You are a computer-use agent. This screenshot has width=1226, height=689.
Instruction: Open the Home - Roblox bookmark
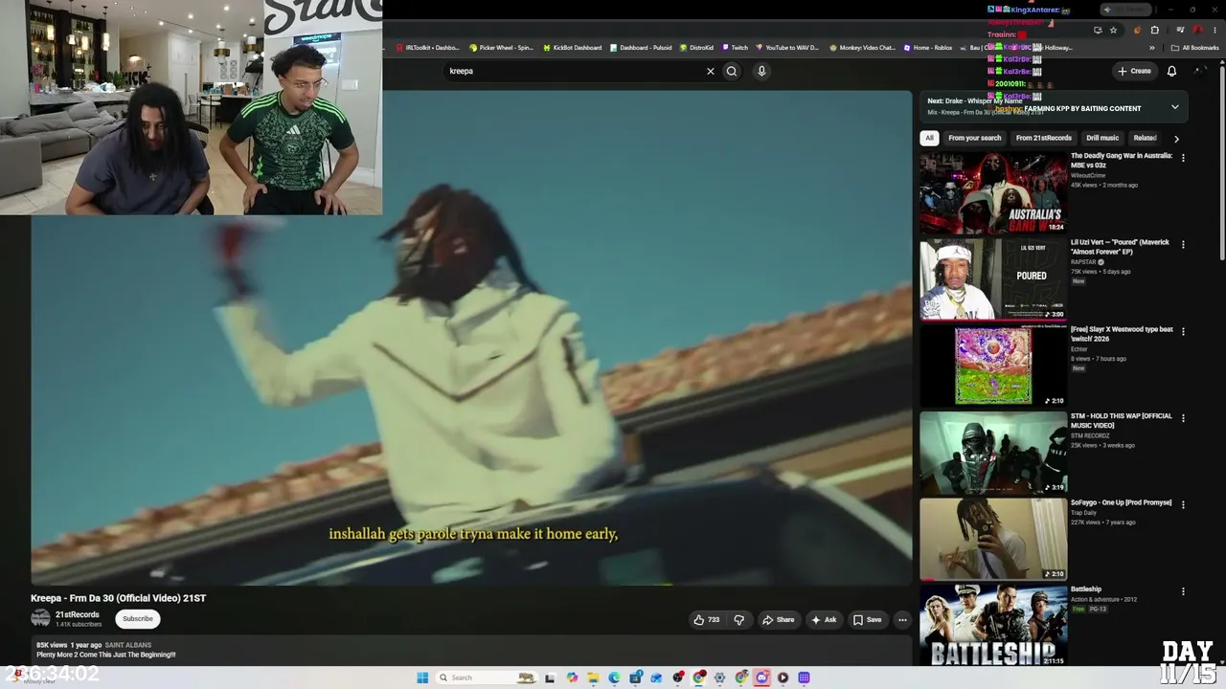926,48
